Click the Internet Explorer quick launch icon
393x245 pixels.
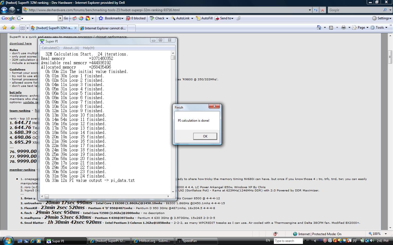click(32, 241)
